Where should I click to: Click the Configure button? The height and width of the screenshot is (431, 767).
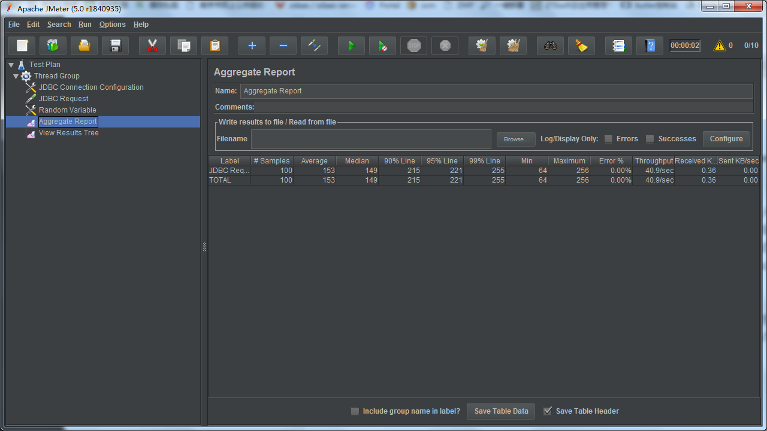(x=726, y=139)
